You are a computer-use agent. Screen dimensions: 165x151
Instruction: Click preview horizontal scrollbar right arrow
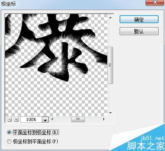pos(104,119)
